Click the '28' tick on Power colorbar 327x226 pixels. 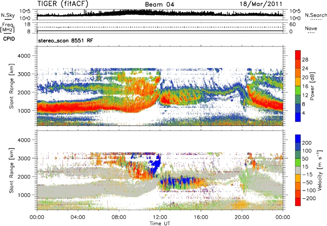305,60
